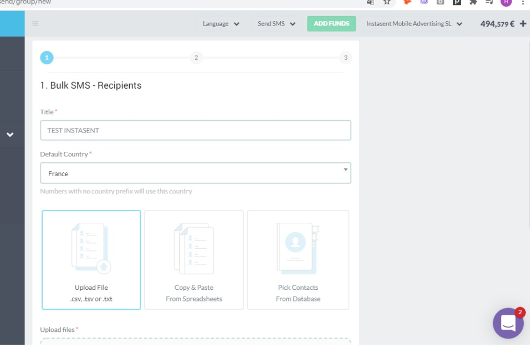Select the Upload File option card
This screenshot has height=348, width=532.
coord(91,260)
